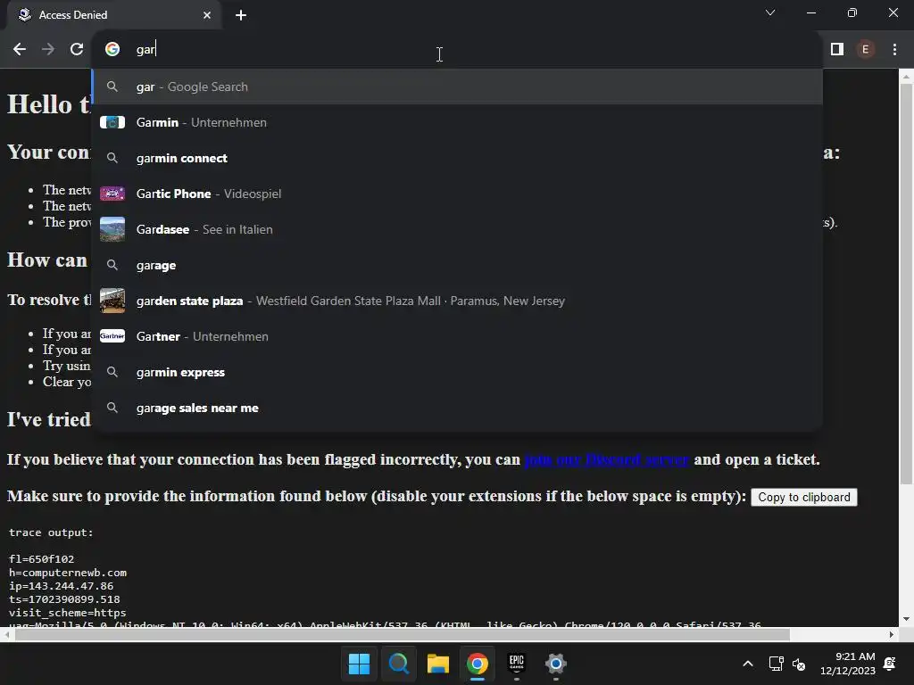This screenshot has height=685, width=914.
Task: Expand the tab search chevron
Action: click(770, 12)
